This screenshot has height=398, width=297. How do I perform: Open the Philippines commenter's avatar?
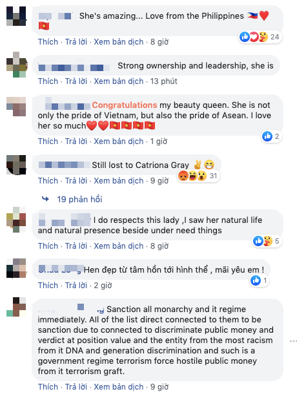point(16,16)
